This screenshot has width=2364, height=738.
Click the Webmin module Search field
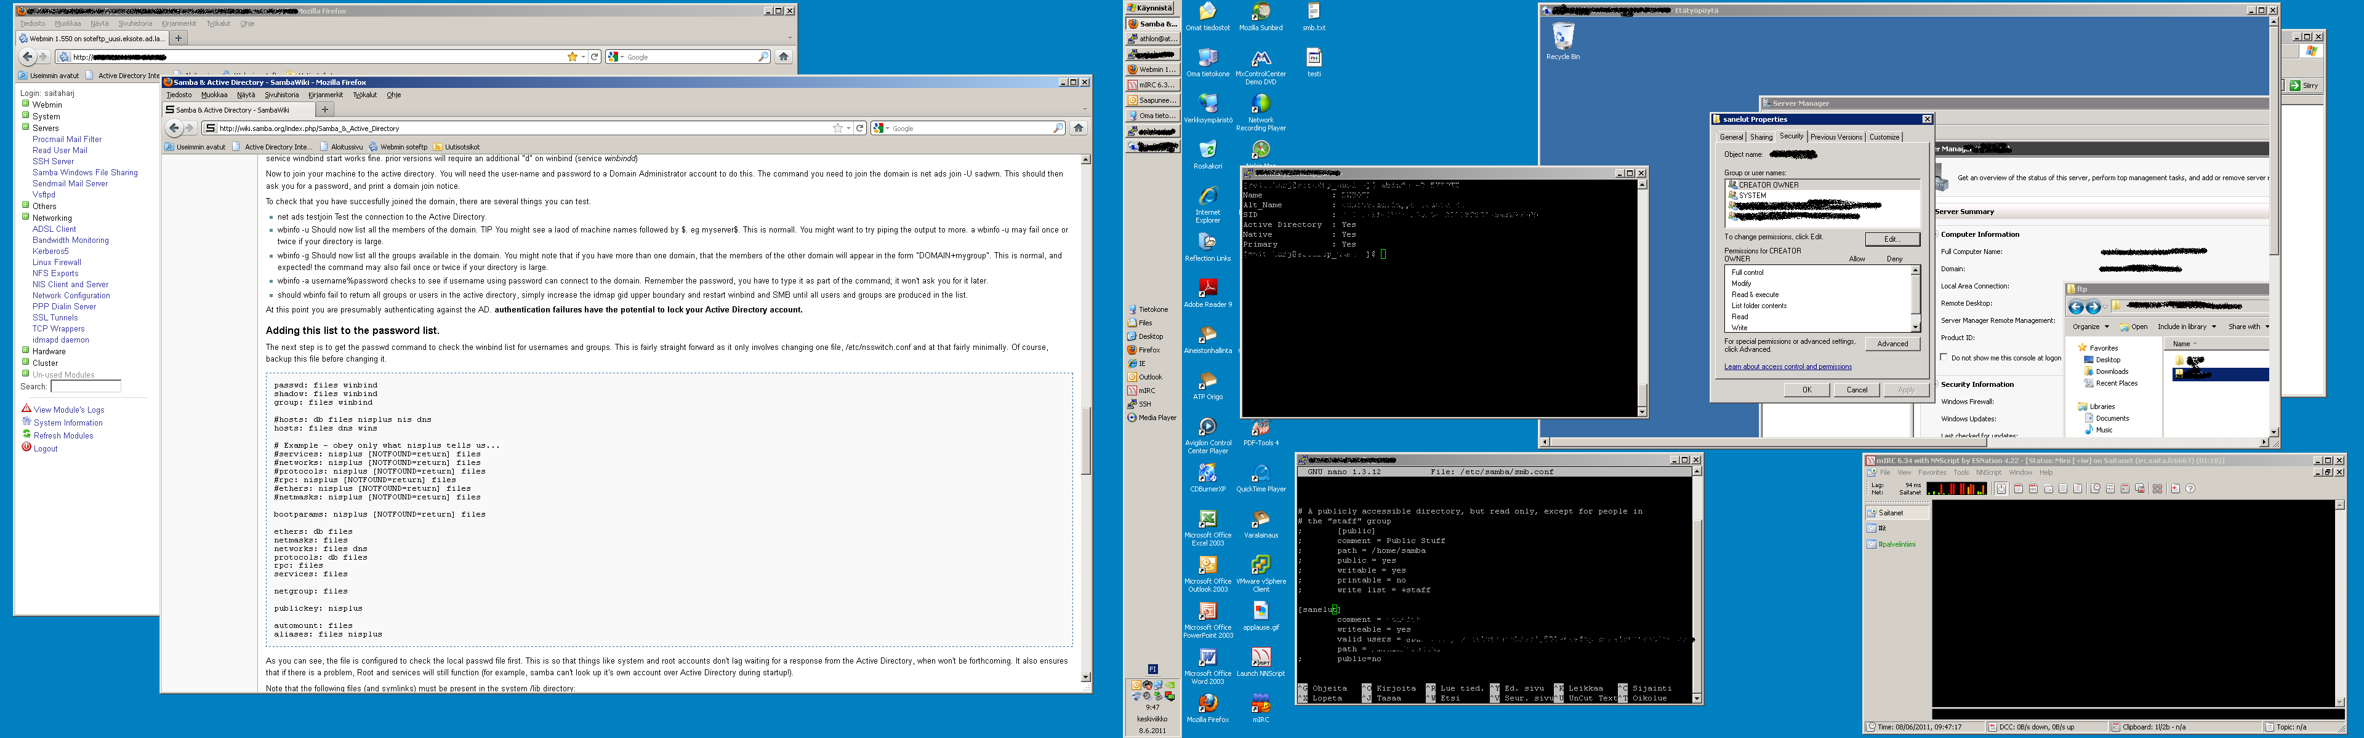[x=86, y=387]
